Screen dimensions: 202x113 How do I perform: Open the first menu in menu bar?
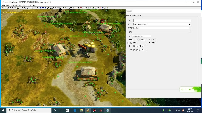[3, 5]
